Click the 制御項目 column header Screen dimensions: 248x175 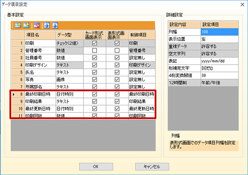141,36
